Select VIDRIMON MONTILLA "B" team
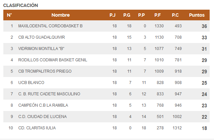 [x=41, y=49]
